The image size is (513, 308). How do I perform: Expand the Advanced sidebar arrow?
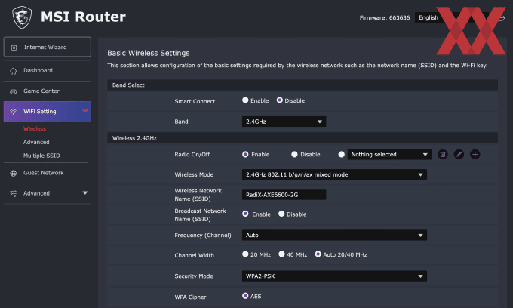pos(85,193)
